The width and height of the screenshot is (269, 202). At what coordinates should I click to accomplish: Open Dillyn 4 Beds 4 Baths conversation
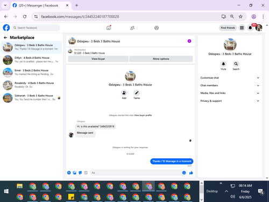(32, 60)
